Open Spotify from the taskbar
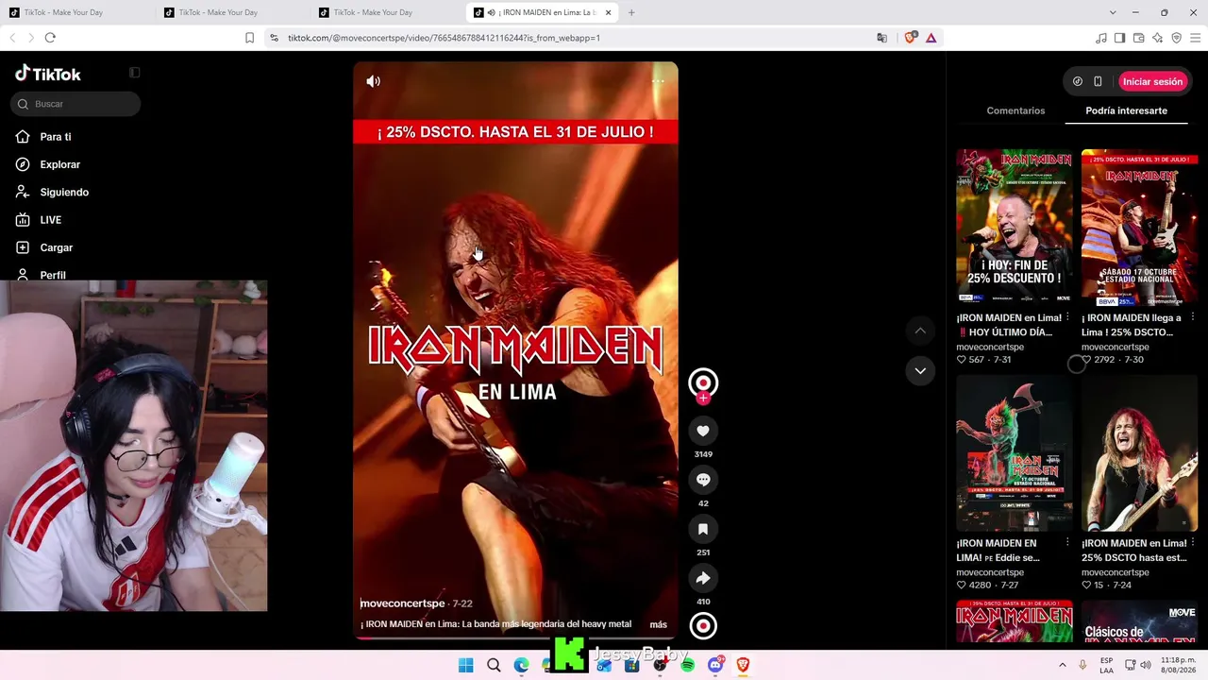Screen dimensions: 1208x680 pos(687,666)
